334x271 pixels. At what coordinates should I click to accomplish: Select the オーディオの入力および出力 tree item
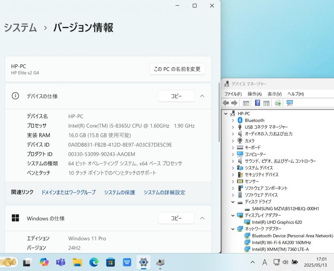[x=269, y=134]
